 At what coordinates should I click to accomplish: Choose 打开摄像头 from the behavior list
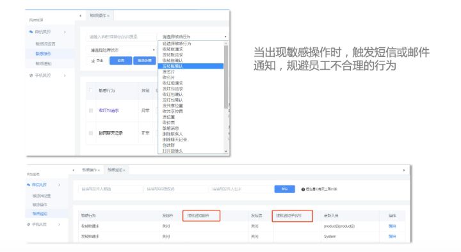(173, 151)
